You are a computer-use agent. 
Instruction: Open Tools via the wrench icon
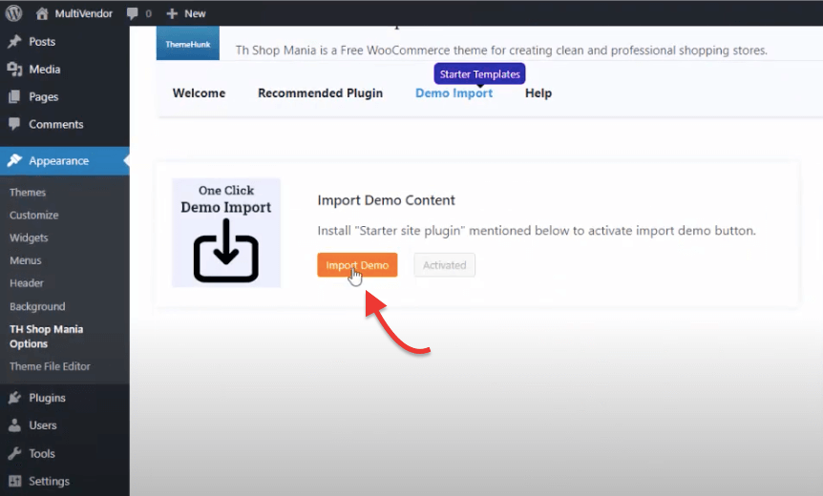click(15, 454)
